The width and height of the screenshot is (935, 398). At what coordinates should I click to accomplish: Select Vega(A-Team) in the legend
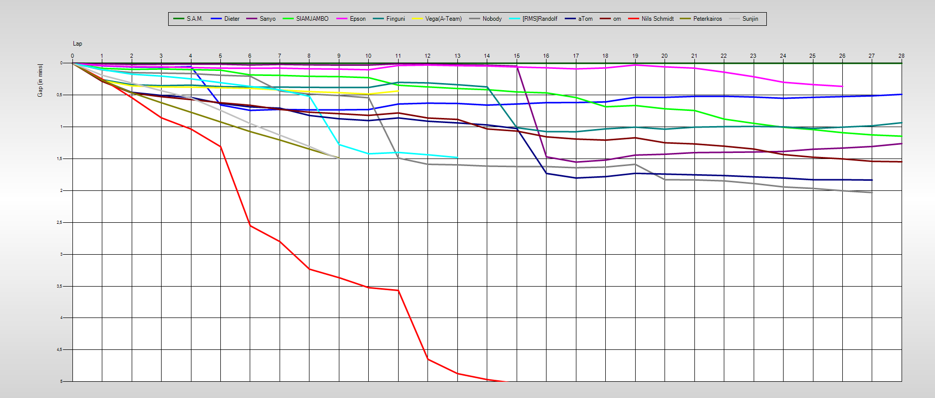pyautogui.click(x=443, y=19)
